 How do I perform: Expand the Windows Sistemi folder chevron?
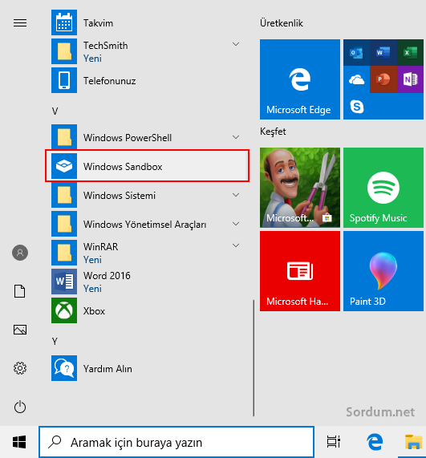coord(236,195)
